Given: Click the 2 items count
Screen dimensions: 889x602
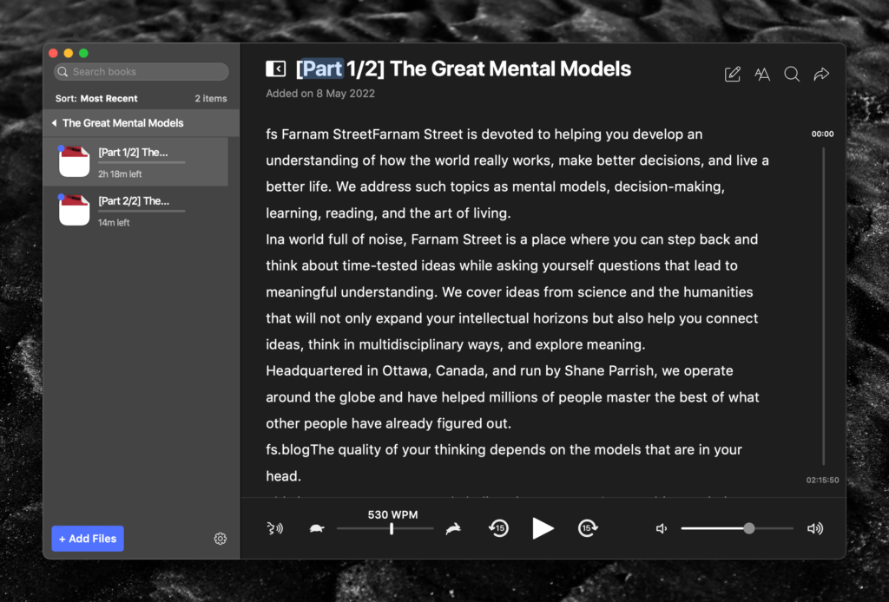Looking at the screenshot, I should click(x=211, y=99).
